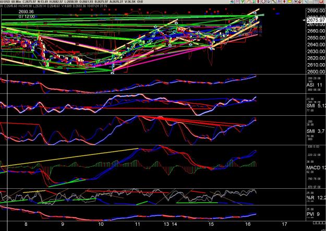Click the red down-arrow toolbar icon

pos(284,2)
